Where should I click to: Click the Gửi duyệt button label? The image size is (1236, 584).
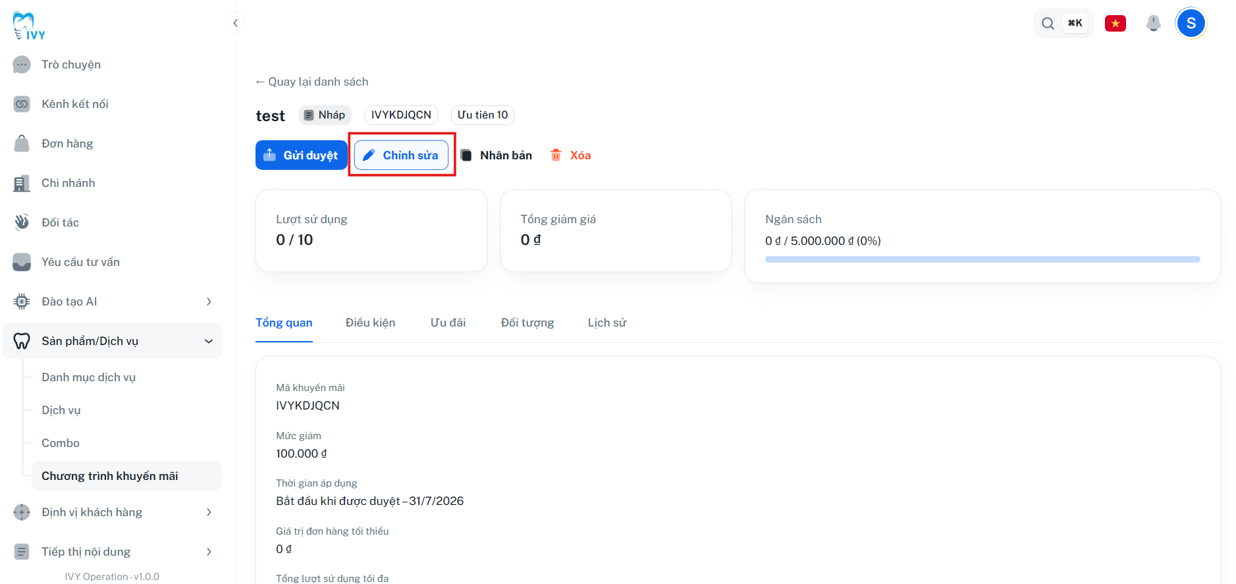pos(310,155)
